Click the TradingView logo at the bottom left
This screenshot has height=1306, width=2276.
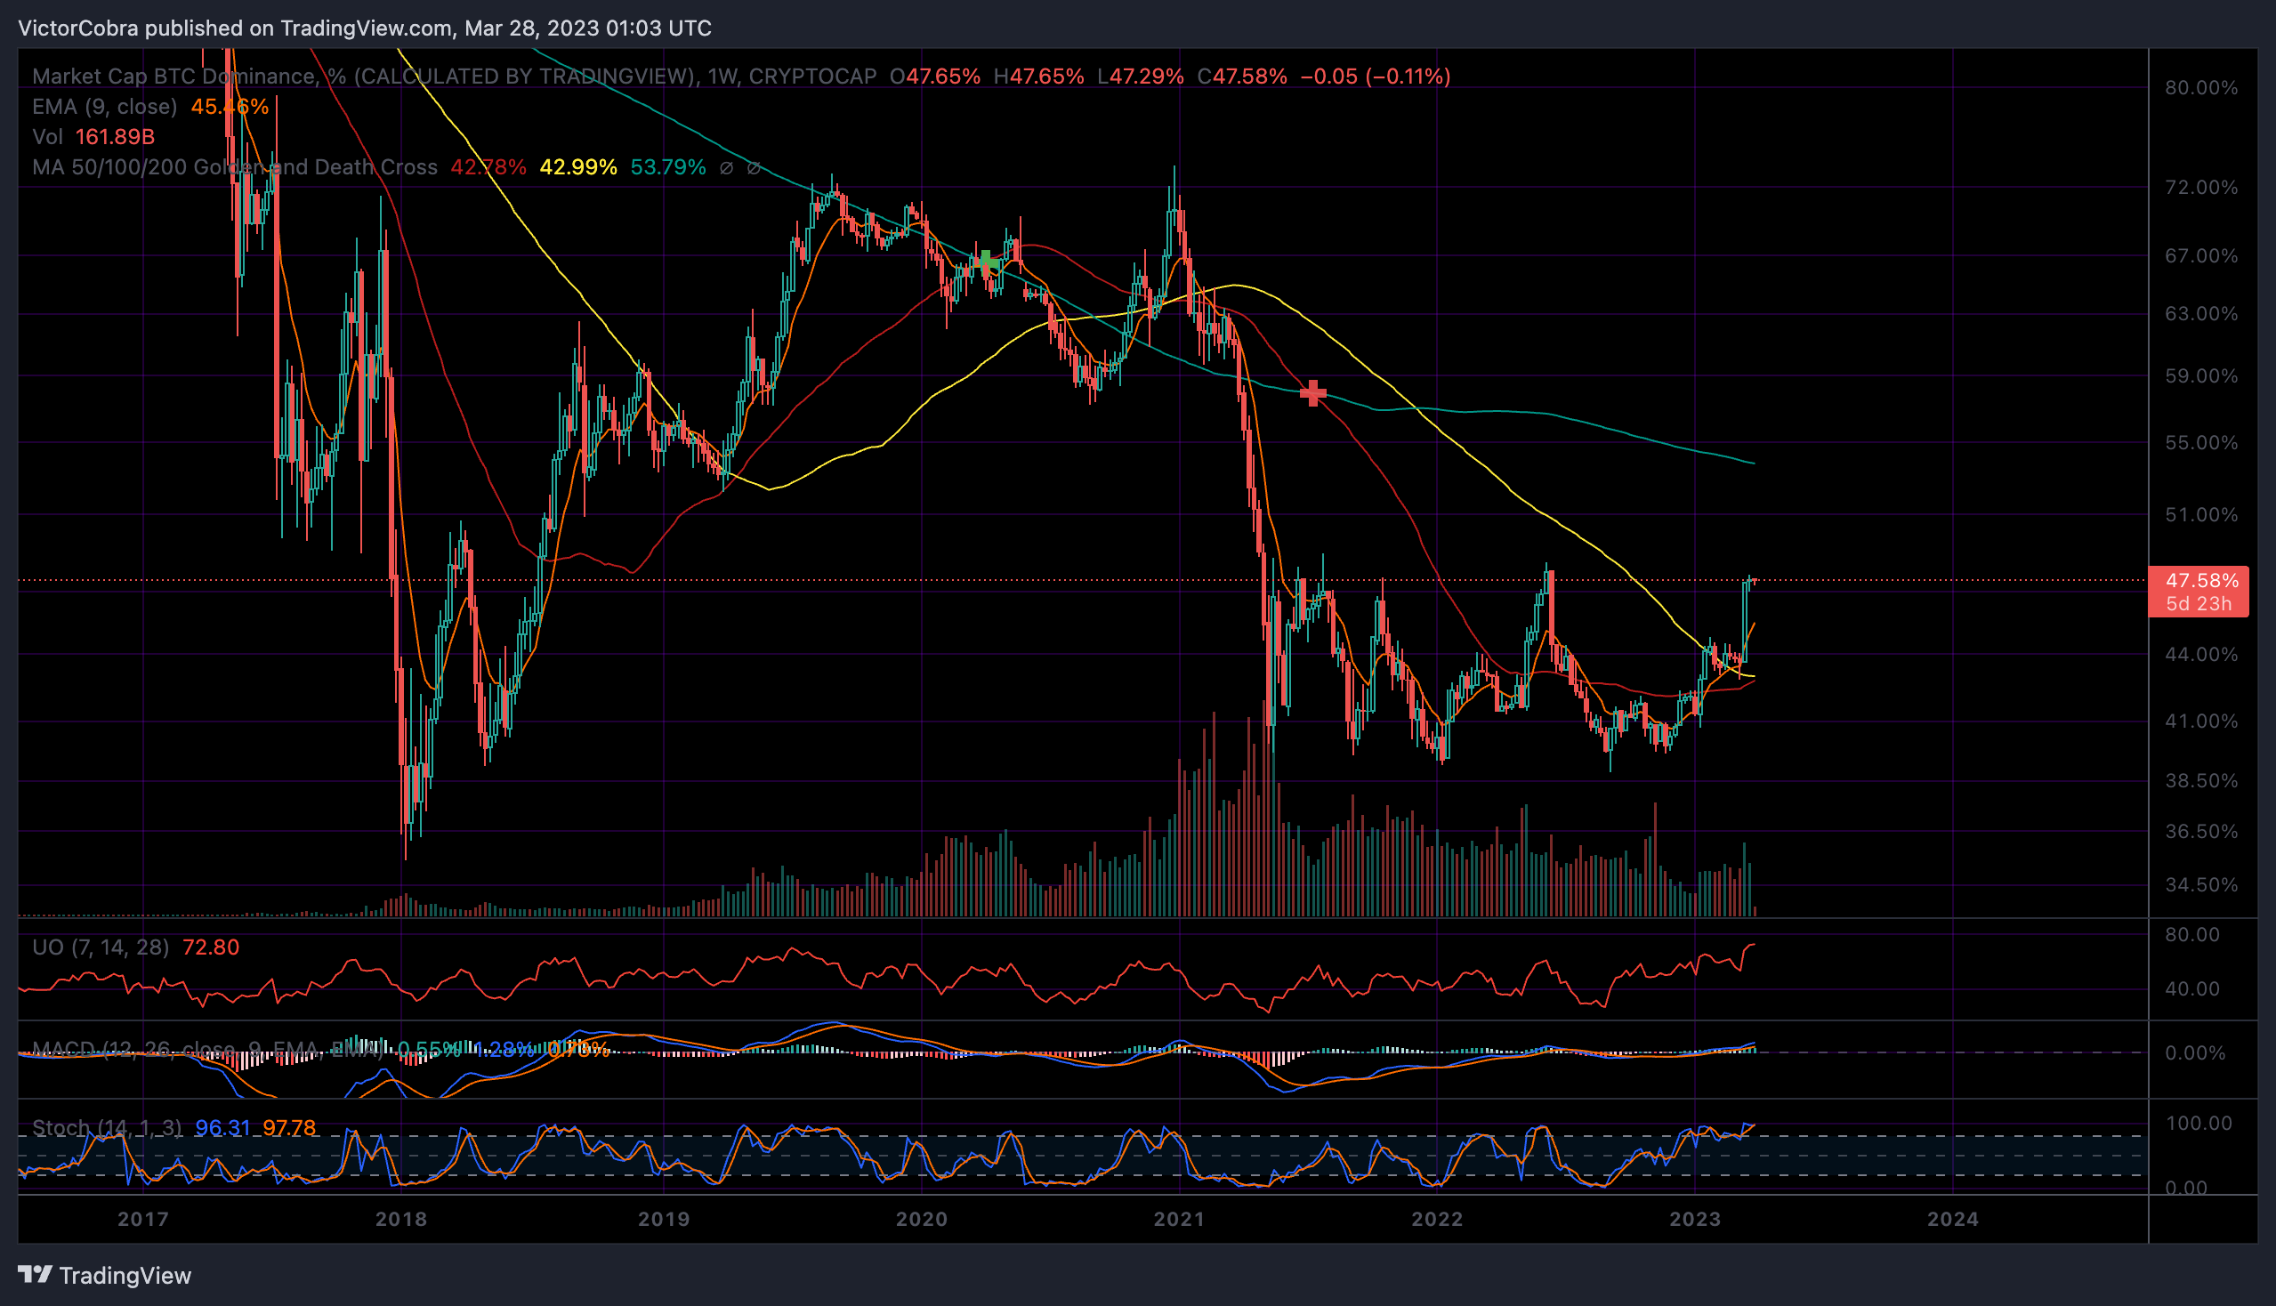(x=104, y=1275)
